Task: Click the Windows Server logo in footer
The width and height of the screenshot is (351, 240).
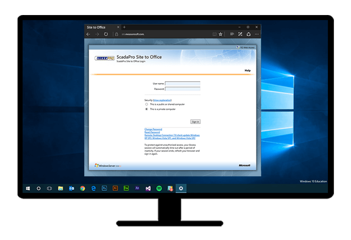Action: (108, 165)
